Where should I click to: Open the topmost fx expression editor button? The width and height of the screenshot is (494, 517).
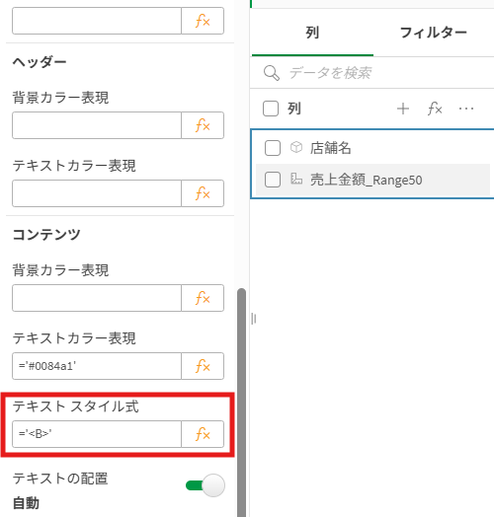click(x=203, y=21)
